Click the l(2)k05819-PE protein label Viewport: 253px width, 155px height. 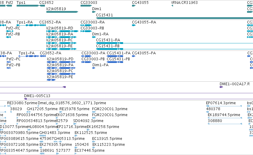(x=60, y=77)
